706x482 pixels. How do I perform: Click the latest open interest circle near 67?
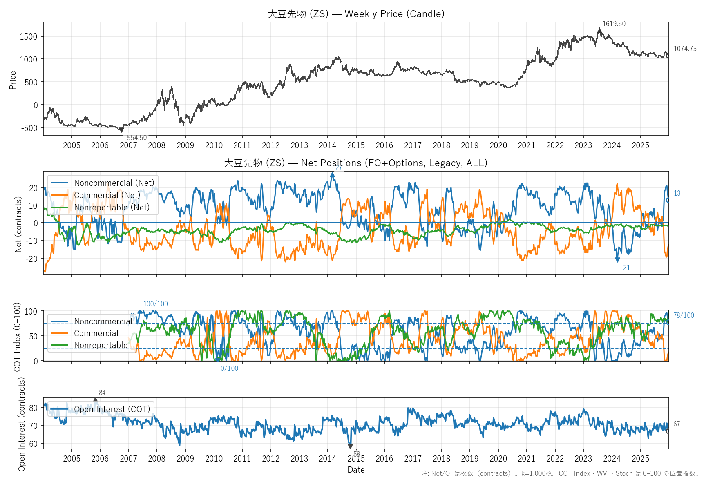668,431
